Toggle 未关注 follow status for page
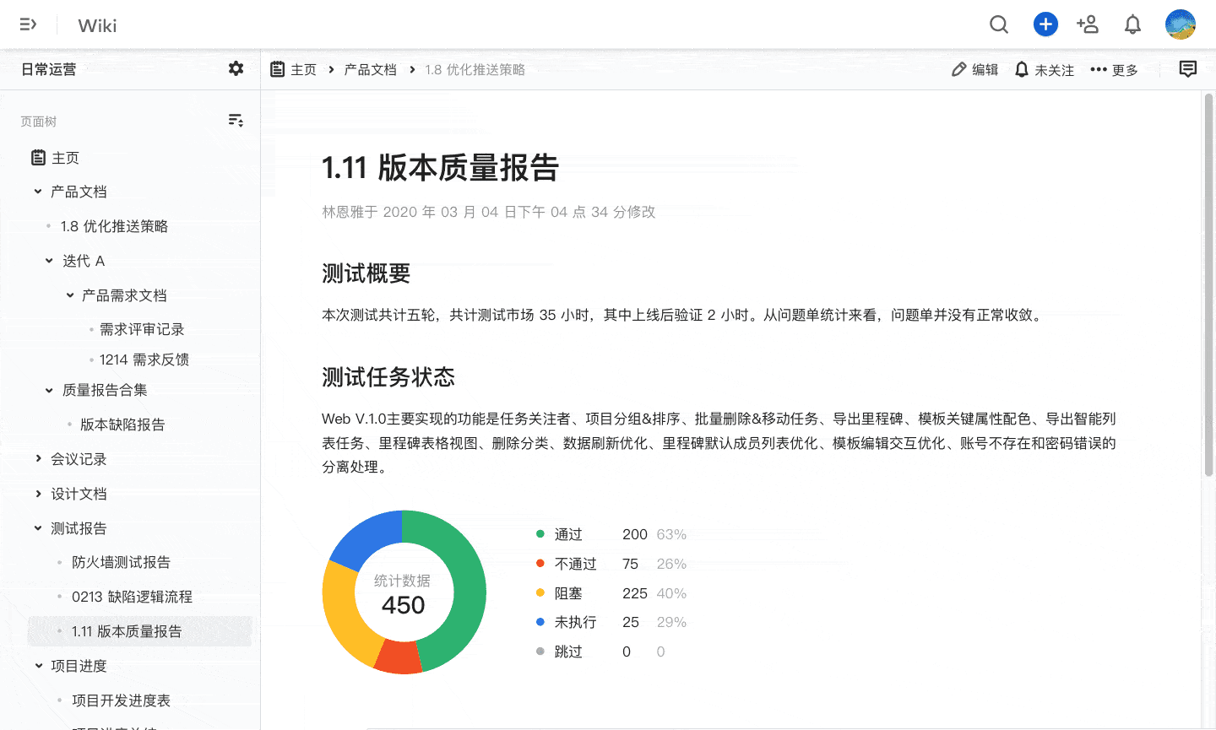The image size is (1216, 730). tap(1045, 70)
